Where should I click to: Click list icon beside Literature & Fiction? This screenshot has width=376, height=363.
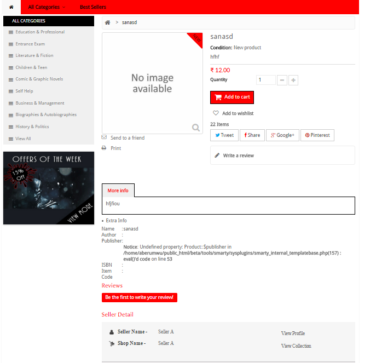[11, 56]
